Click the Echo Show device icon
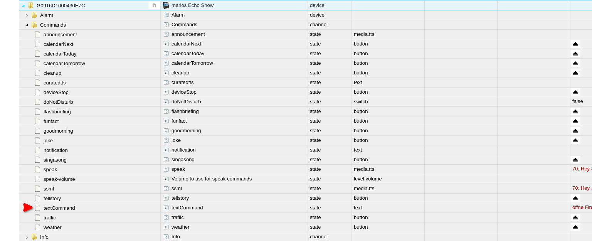This screenshot has width=592, height=241. click(x=166, y=5)
